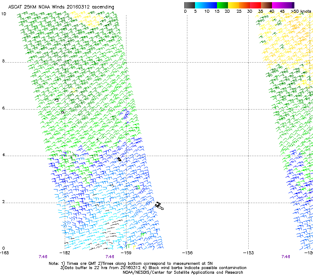This screenshot has height=275, width=313.
Task: Click the small island outline near 6N -162
Action: coord(63,112)
